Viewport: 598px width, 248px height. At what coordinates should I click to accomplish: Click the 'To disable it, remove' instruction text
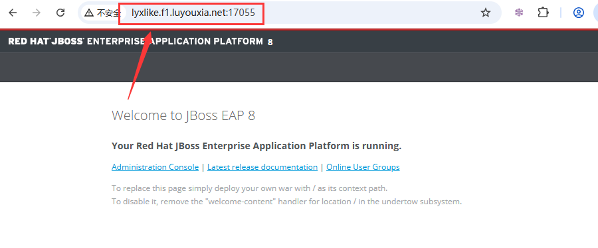pos(287,202)
